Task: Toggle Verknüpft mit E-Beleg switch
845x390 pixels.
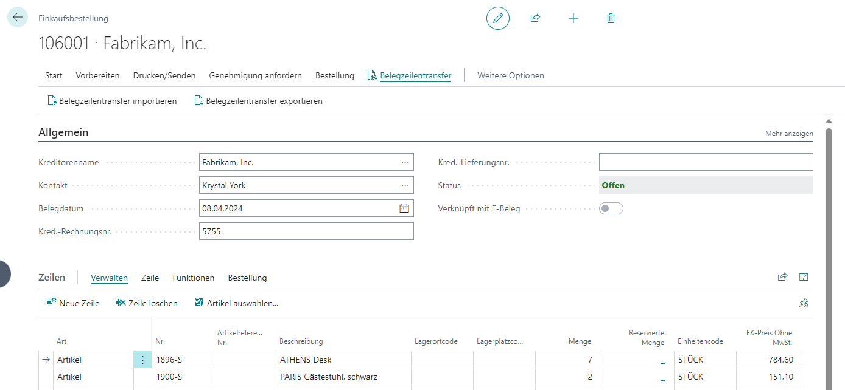Action: click(x=611, y=208)
